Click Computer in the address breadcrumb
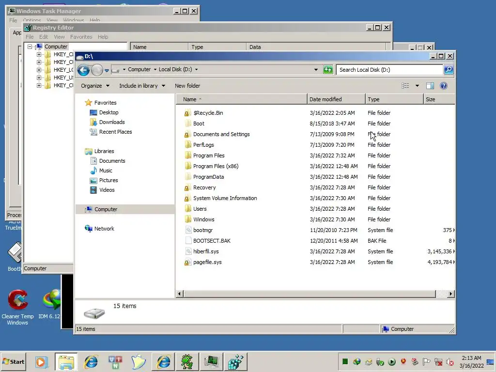This screenshot has height=372, width=496. point(139,69)
